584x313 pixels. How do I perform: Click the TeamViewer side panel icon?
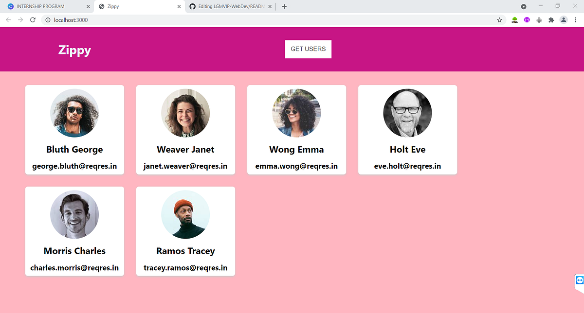579,281
